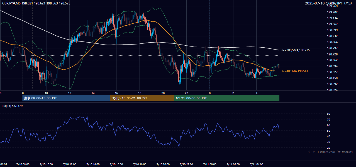
Task: Click RSI axis level 30
Action: [x=328, y=142]
